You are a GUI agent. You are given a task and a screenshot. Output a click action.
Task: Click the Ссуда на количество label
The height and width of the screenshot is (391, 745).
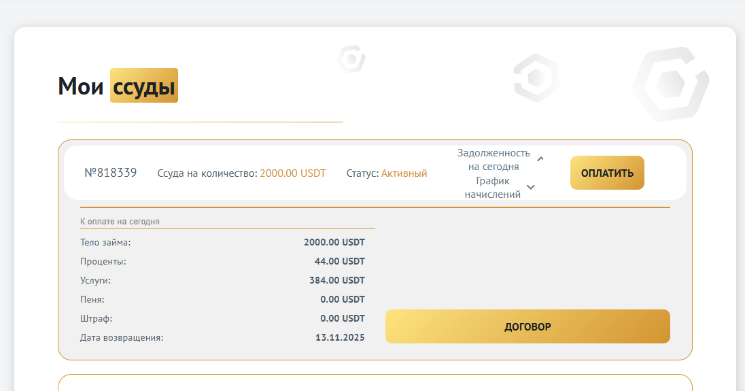click(x=207, y=173)
